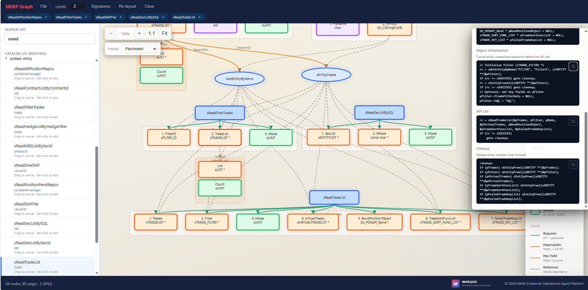This screenshot has height=290, width=588.
Task: Click the sEntityCreate ellipse node
Action: point(326,75)
